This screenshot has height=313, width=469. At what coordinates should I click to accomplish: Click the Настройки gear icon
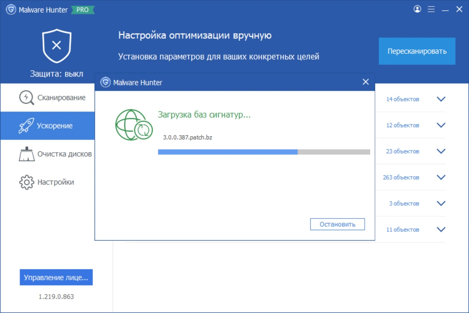(x=27, y=182)
